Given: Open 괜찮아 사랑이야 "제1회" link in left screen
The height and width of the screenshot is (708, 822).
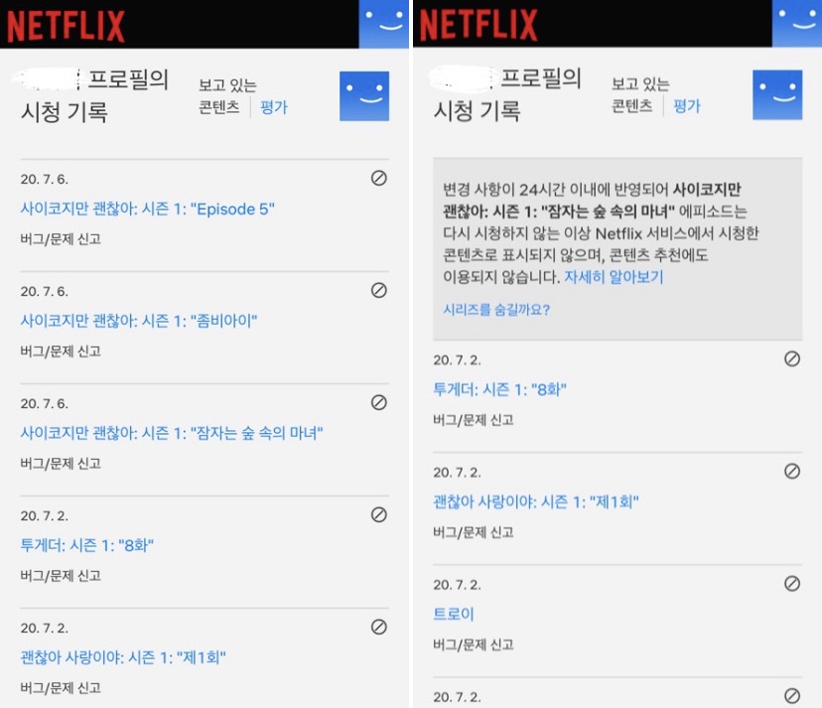Looking at the screenshot, I should (123, 657).
